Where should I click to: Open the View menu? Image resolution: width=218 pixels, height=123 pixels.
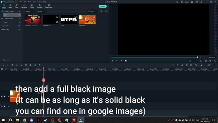[x=34, y=2]
